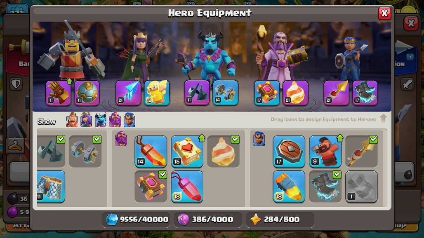Click the shiny ore counter 9556/40000
Image resolution: width=424 pixels, height=238 pixels.
pyautogui.click(x=137, y=219)
